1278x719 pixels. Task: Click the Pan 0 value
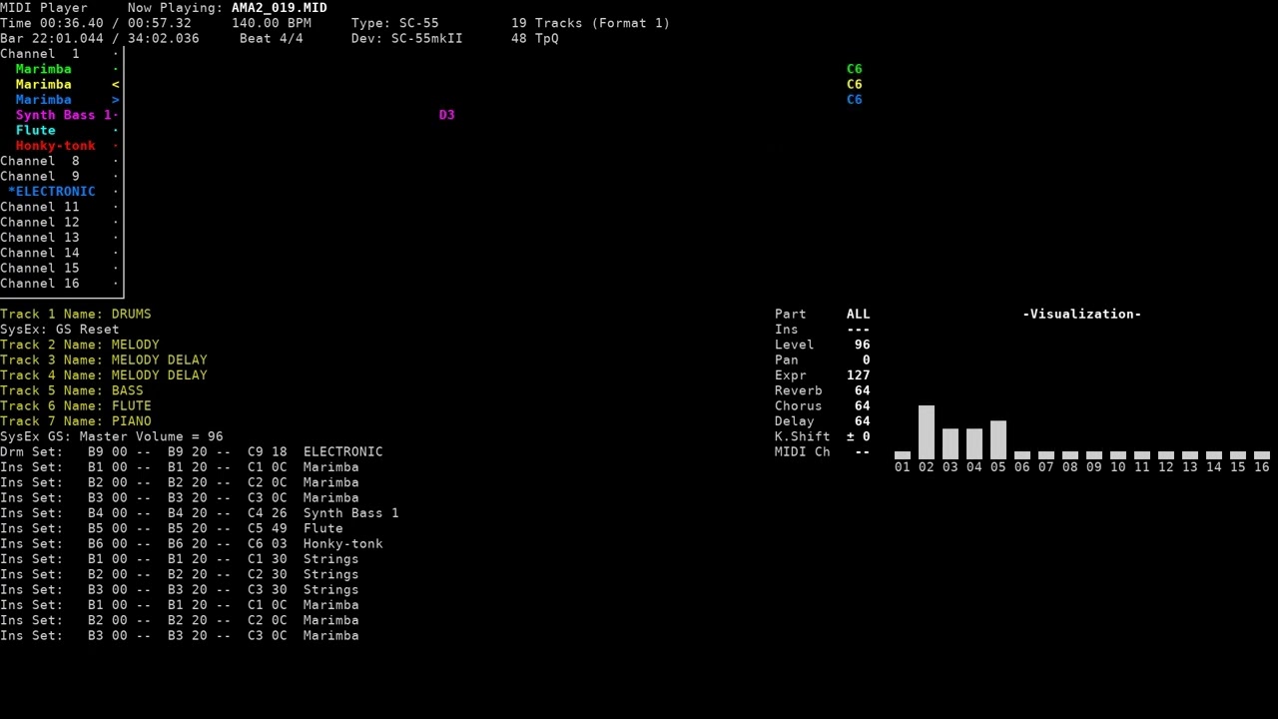[x=867, y=359]
